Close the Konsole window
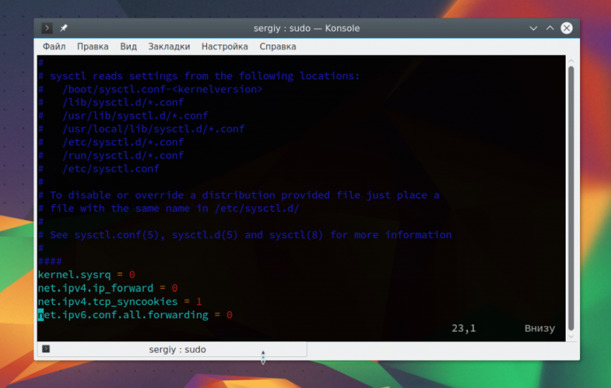Screen dimensions: 611x388 (x=567, y=28)
